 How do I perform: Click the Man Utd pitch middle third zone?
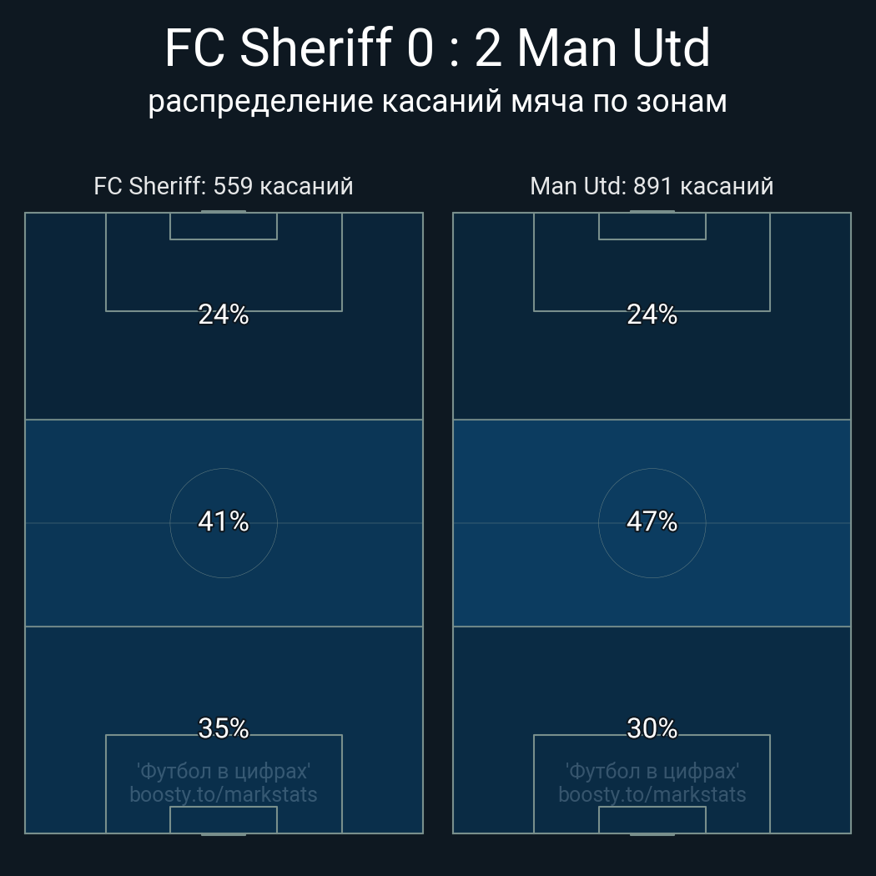click(652, 523)
